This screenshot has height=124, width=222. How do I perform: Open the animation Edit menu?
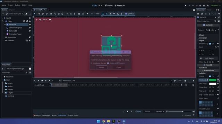(180, 81)
